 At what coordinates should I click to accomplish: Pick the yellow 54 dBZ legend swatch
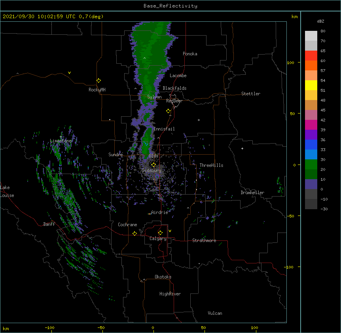click(x=311, y=85)
